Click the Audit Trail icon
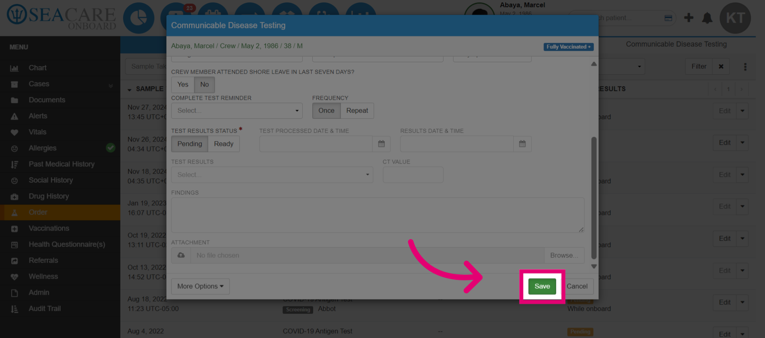This screenshot has width=765, height=338. click(14, 309)
